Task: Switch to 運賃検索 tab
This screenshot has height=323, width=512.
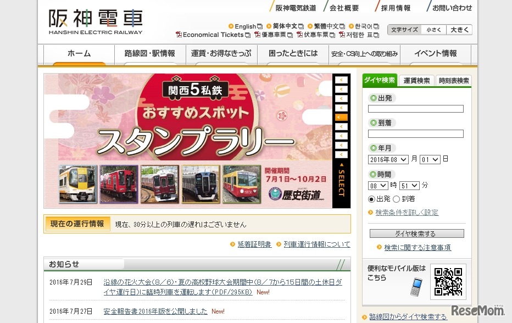Action: click(416, 81)
